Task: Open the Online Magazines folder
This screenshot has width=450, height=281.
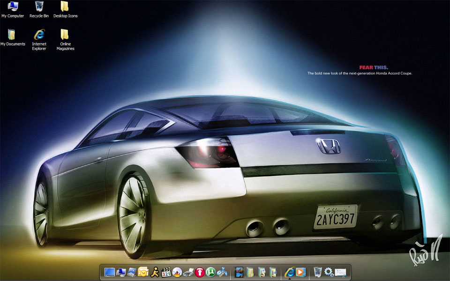Action: [66, 40]
